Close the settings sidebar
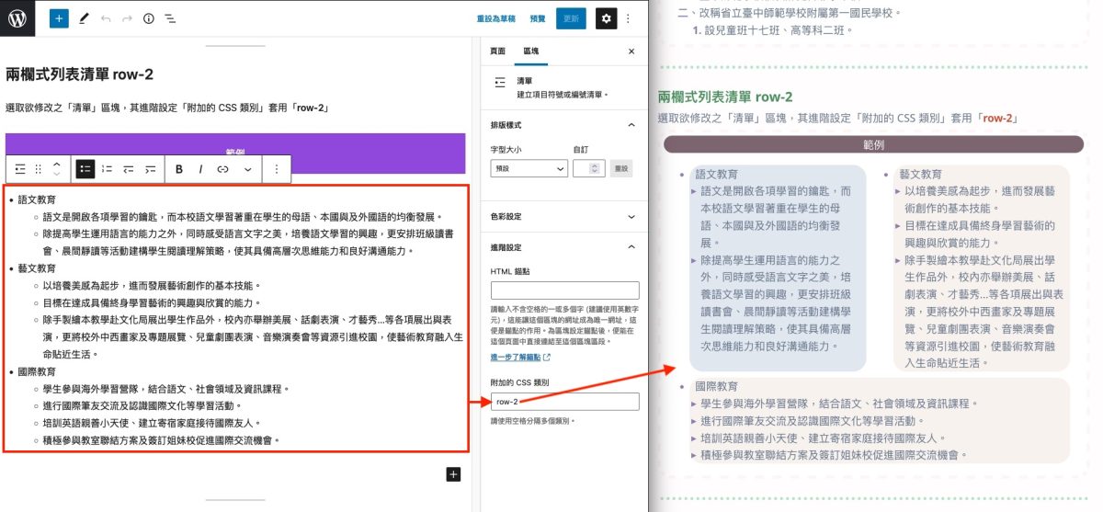Screen dimensions: 1103x512 click(631, 51)
